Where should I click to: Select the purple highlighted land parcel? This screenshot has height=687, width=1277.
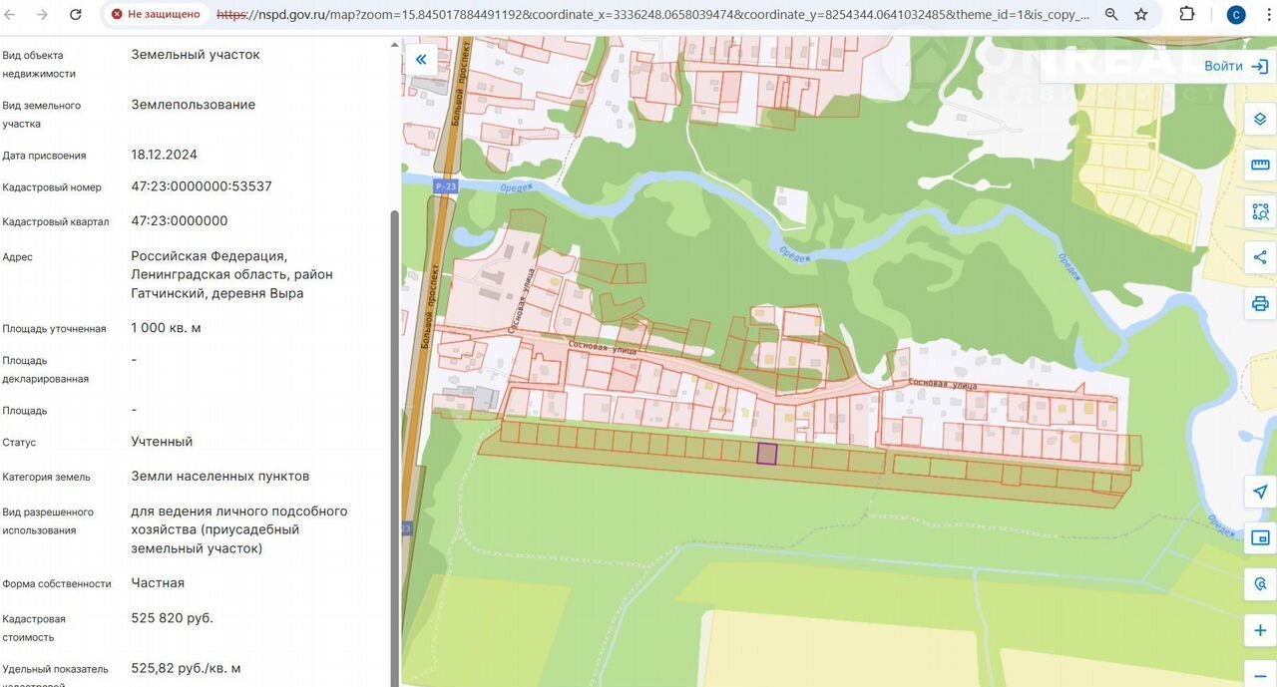766,454
